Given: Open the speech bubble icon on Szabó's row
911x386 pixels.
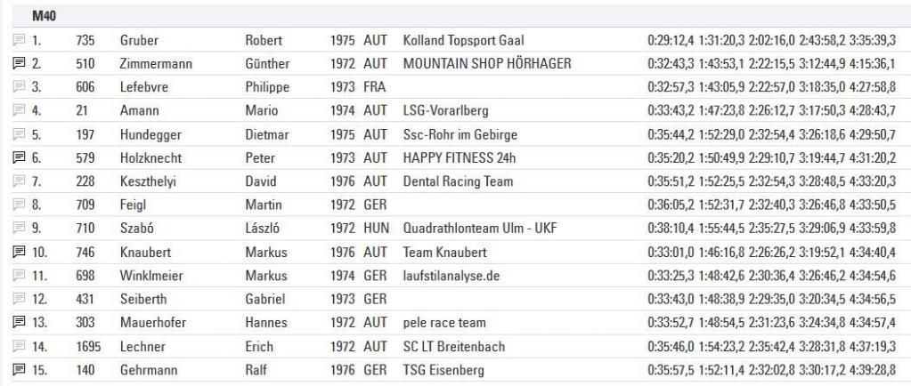Looking at the screenshot, I should point(18,229).
